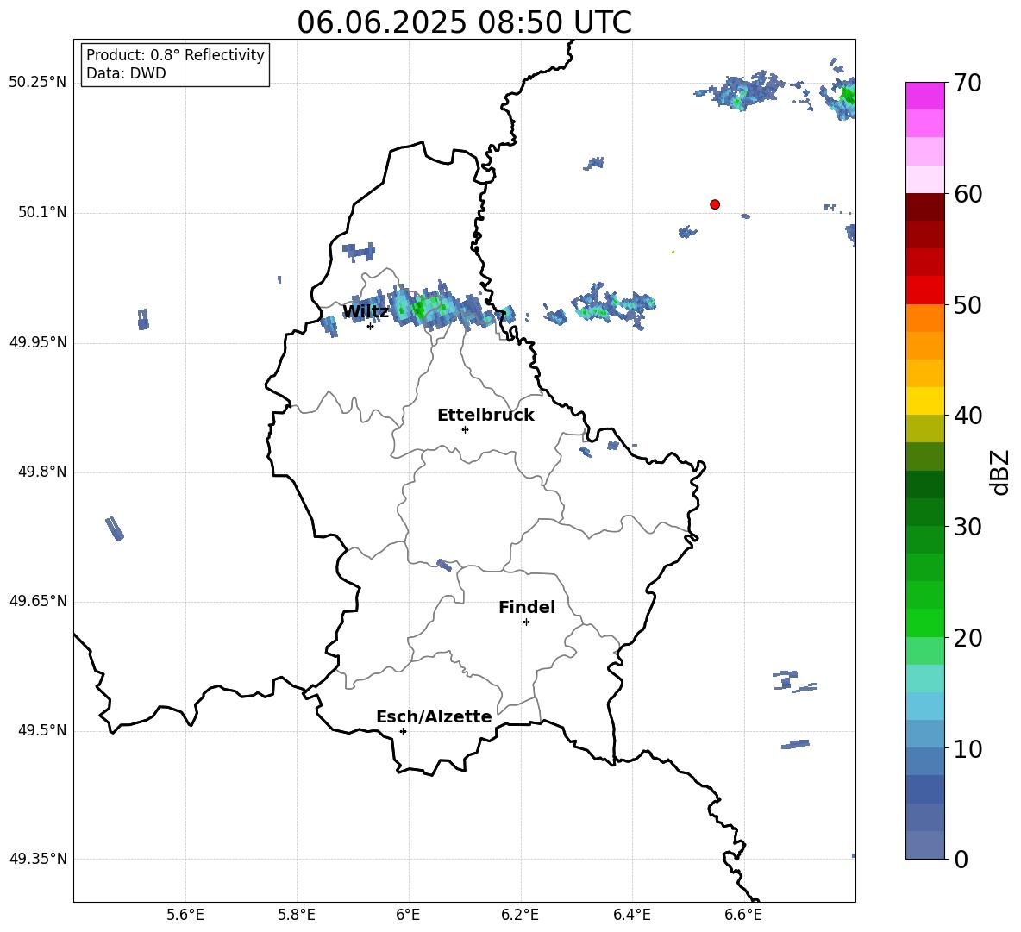Select the Ettelbruck label

coord(485,416)
